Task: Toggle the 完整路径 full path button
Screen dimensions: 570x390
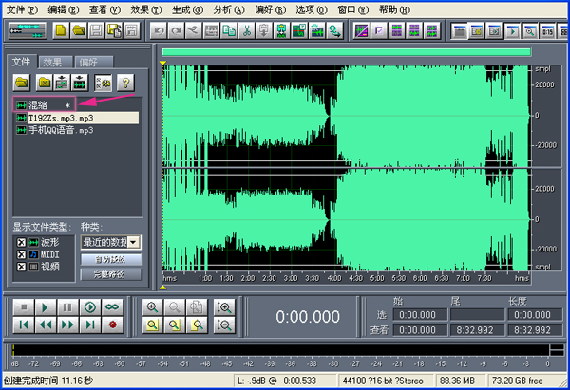Action: (111, 274)
